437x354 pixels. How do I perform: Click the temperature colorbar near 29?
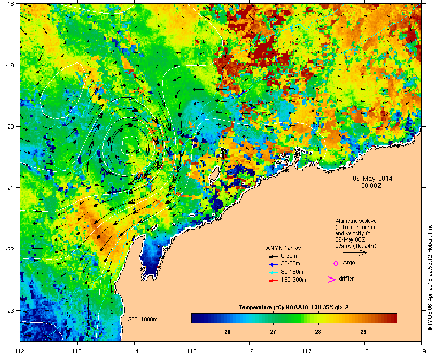363,318
